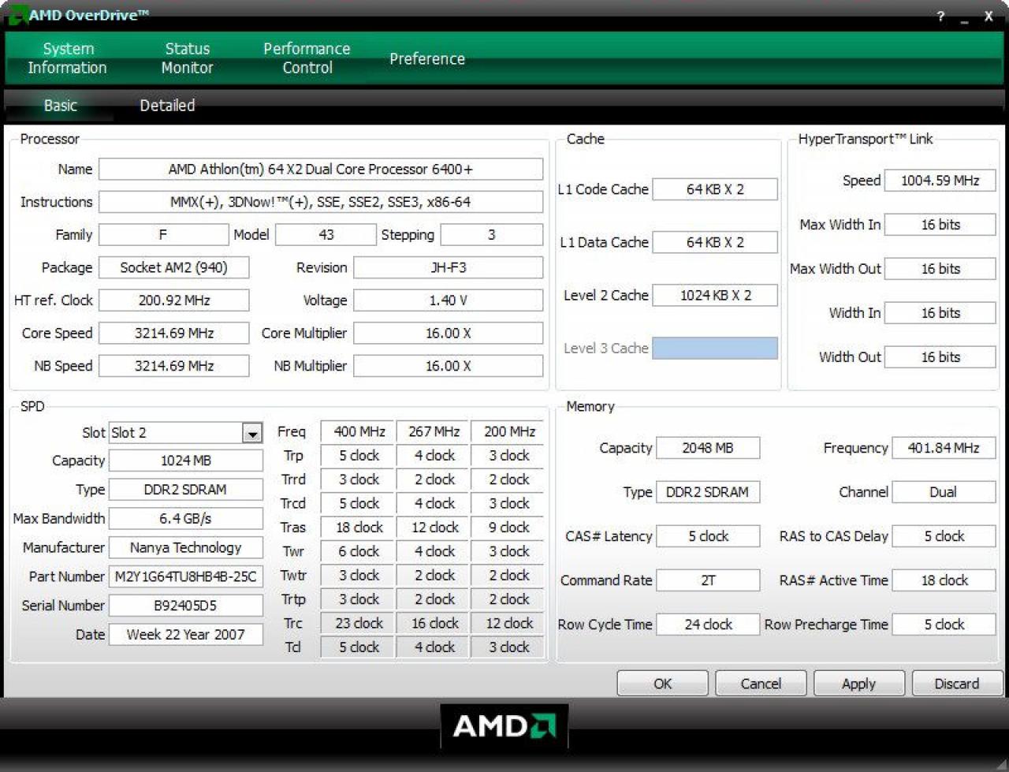1009x772 pixels.
Task: Click the RAS to CAS Delay 5 clock value
Action: point(944,536)
